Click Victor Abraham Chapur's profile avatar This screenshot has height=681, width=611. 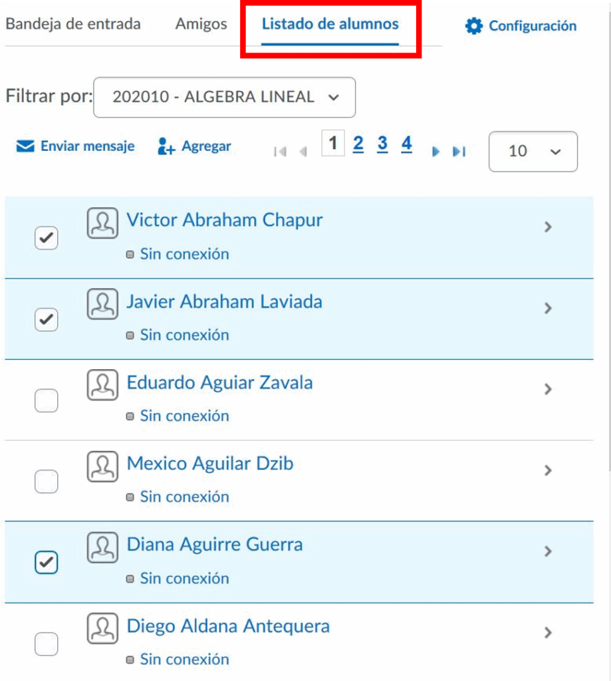pyautogui.click(x=102, y=223)
